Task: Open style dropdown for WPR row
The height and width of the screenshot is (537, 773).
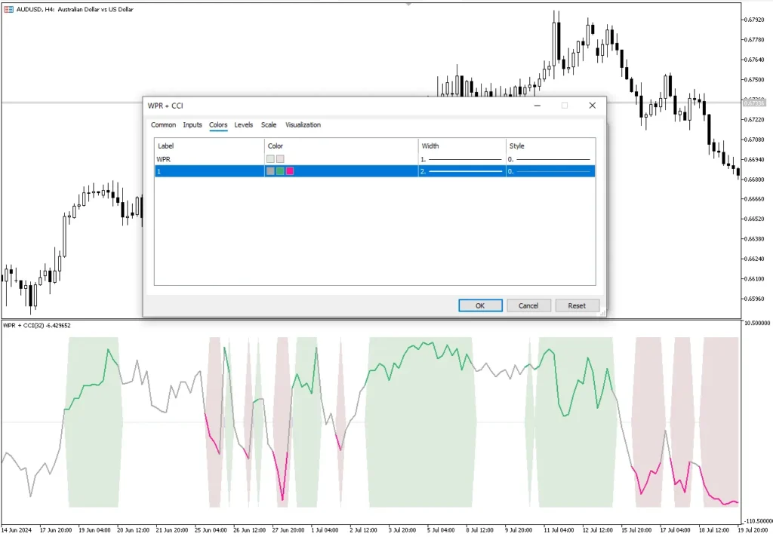Action: coord(550,159)
